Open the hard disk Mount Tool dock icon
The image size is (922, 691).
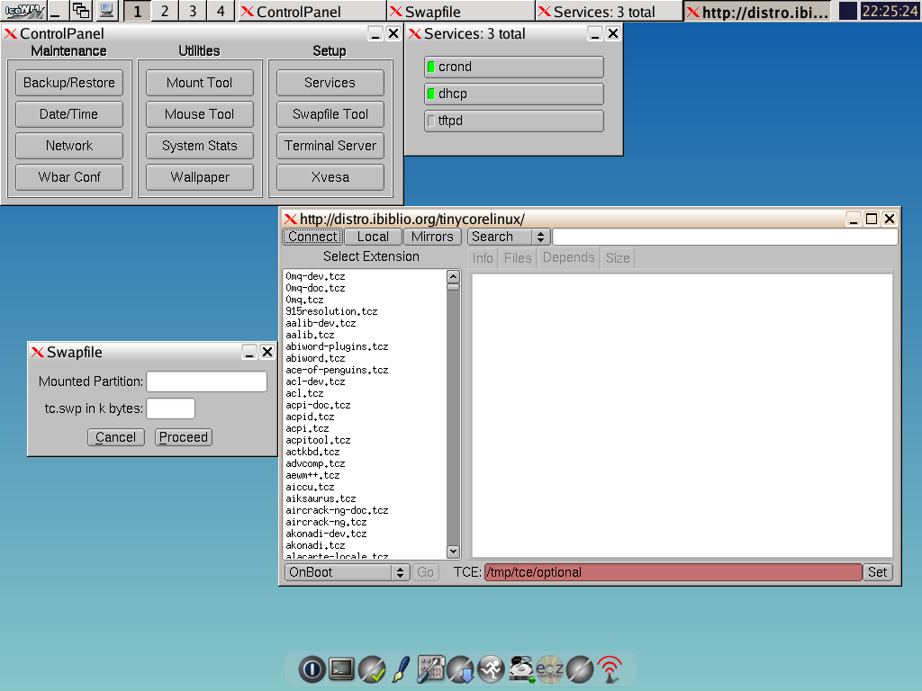click(x=520, y=669)
